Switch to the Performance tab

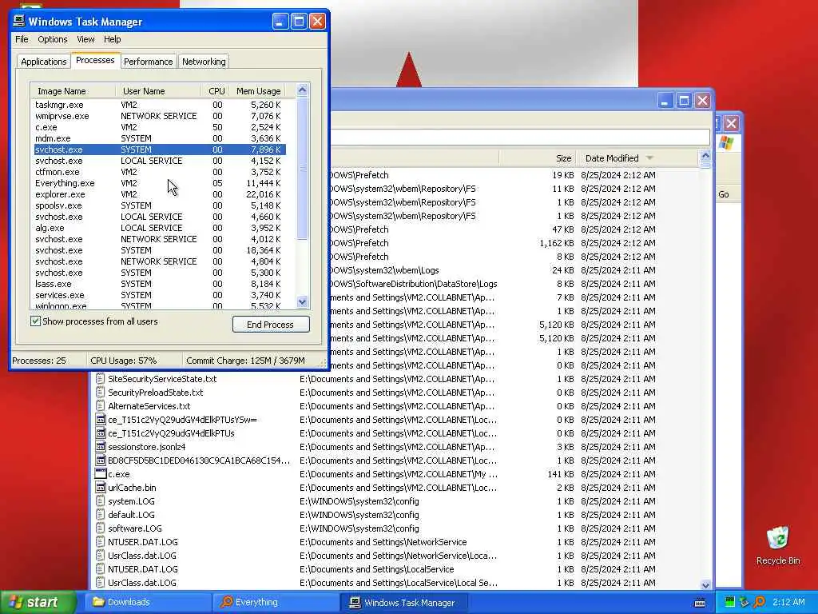click(148, 62)
